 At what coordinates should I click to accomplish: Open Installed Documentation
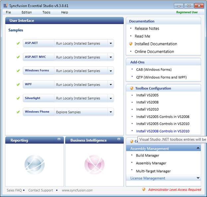point(156,44)
